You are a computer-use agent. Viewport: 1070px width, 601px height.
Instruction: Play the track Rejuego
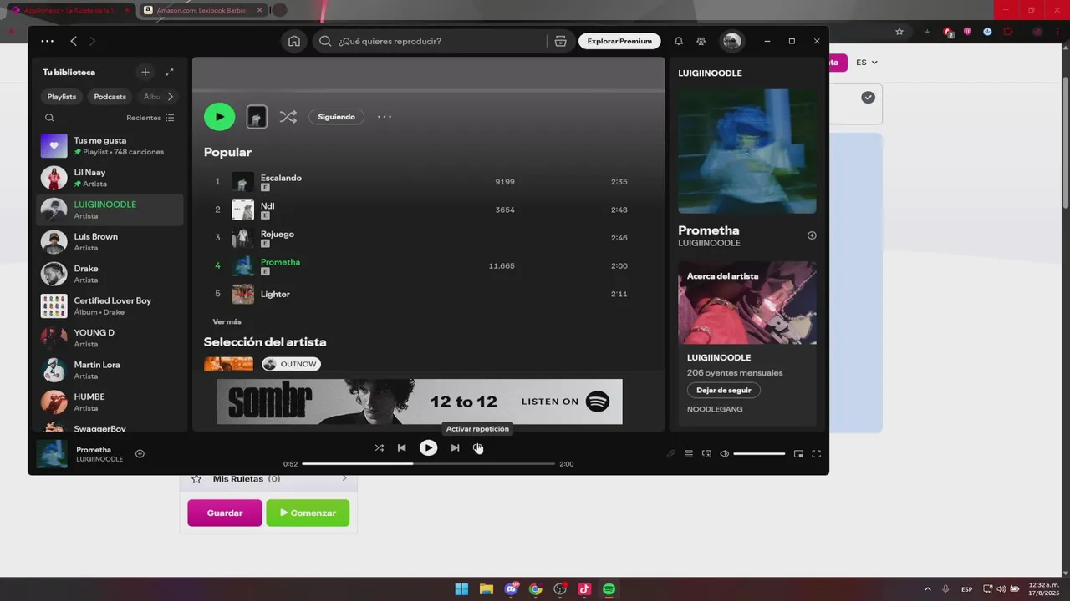pyautogui.click(x=428, y=238)
